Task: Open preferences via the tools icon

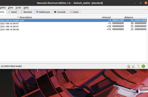Action: point(133,66)
